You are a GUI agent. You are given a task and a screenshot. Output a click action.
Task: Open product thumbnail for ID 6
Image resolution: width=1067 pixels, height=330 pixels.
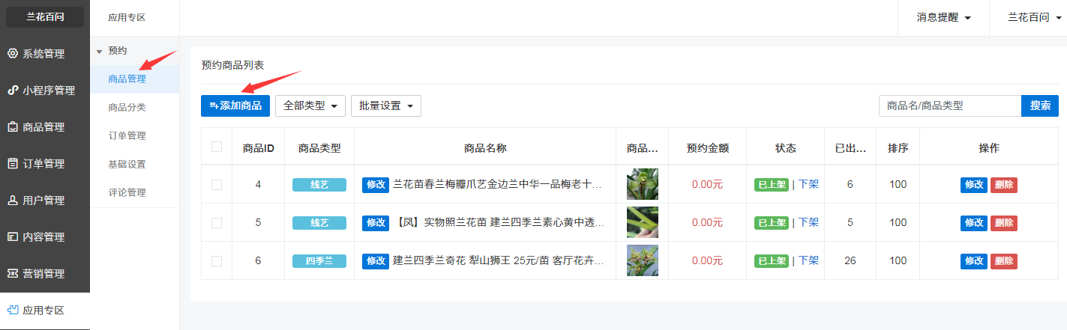[x=643, y=260]
